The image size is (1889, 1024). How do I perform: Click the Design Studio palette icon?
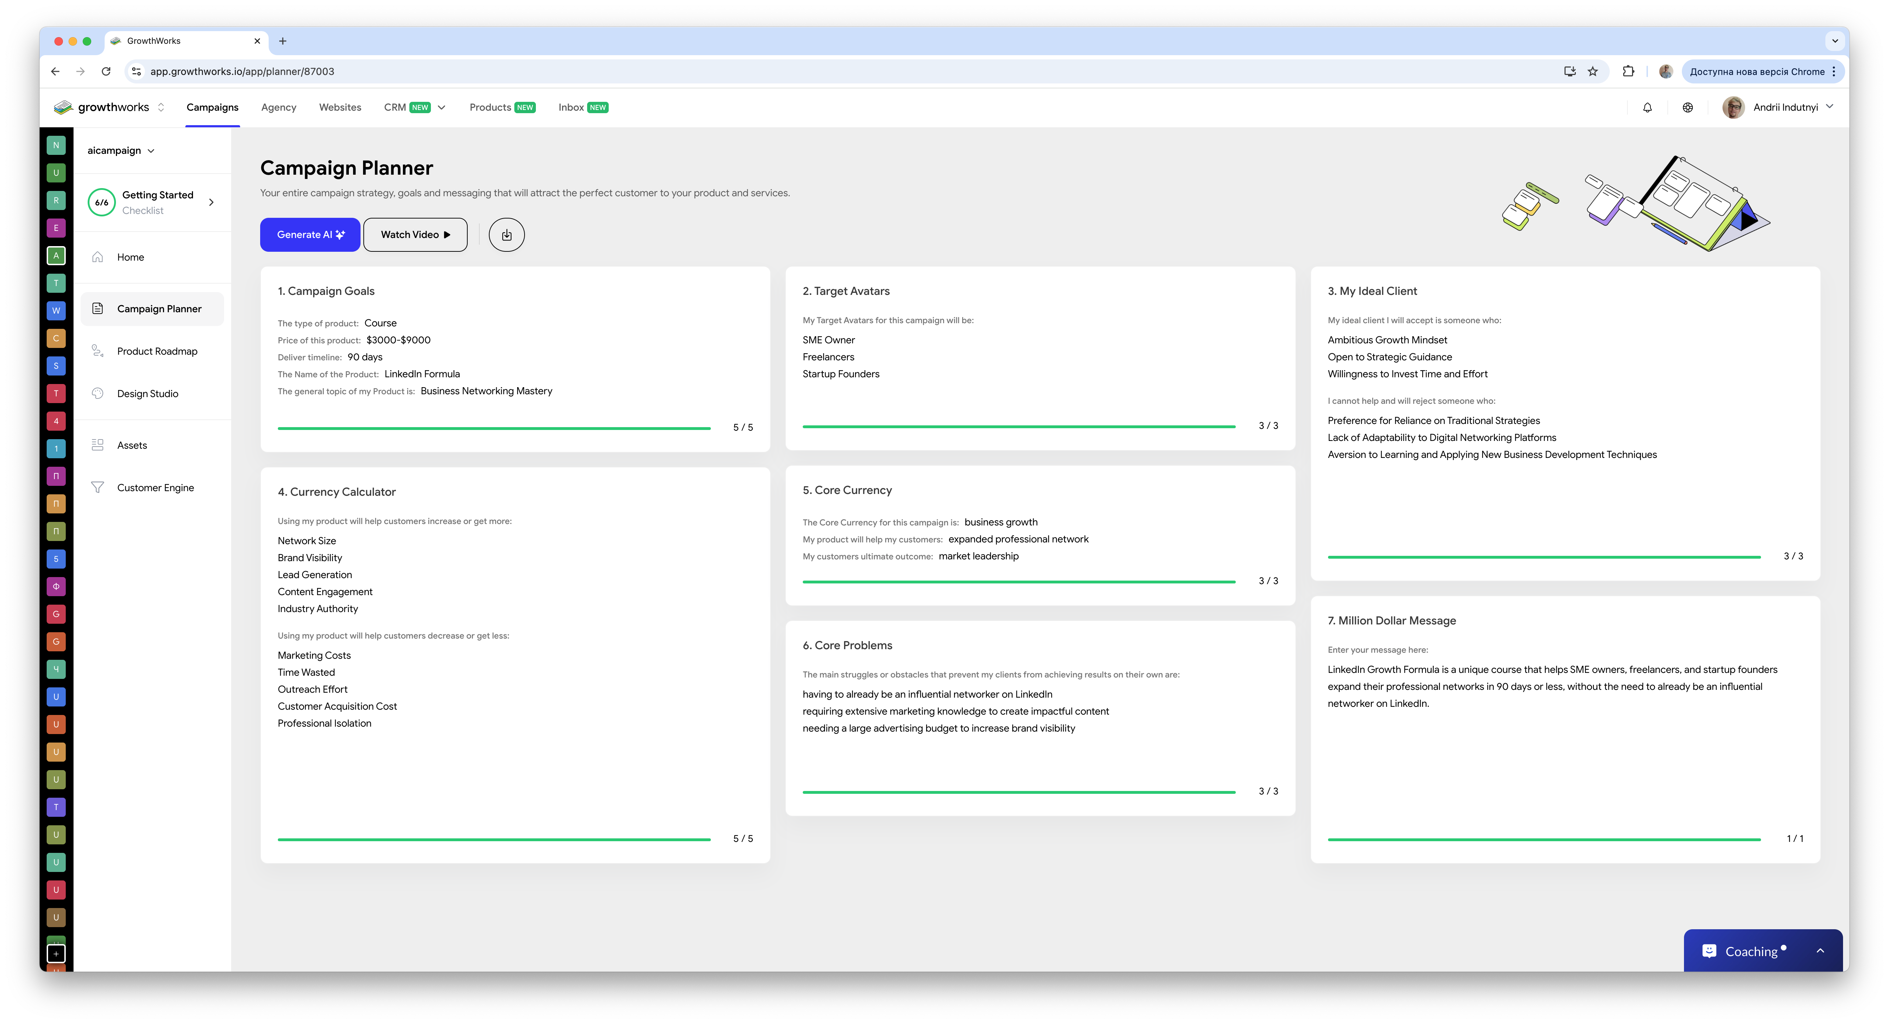tap(98, 394)
